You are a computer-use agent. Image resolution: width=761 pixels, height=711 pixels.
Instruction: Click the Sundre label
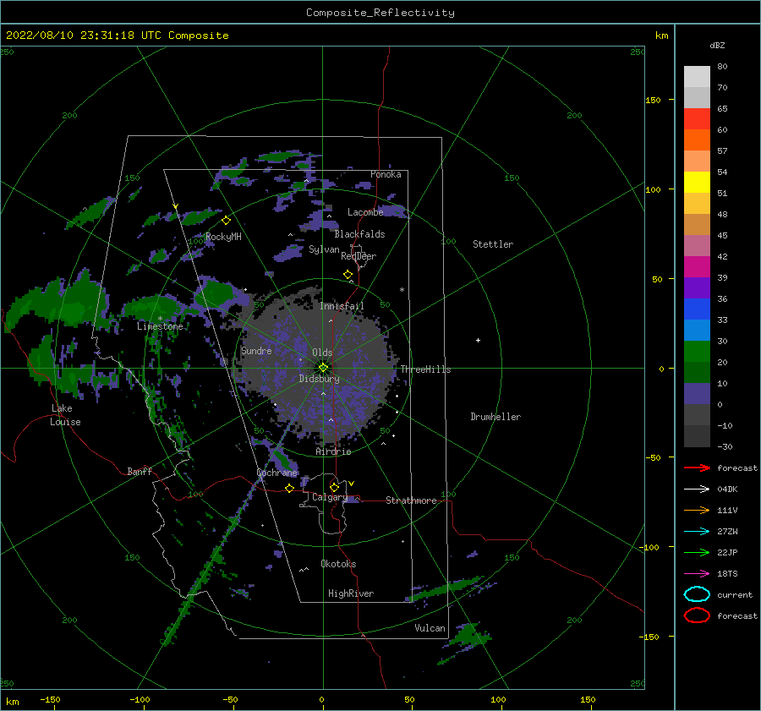(x=256, y=351)
